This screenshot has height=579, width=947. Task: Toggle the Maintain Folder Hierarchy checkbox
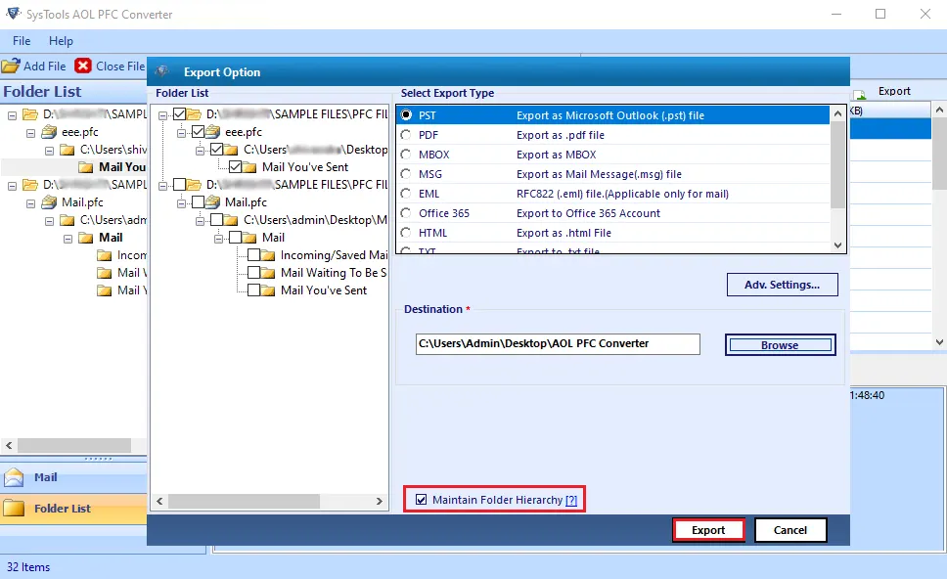click(421, 500)
